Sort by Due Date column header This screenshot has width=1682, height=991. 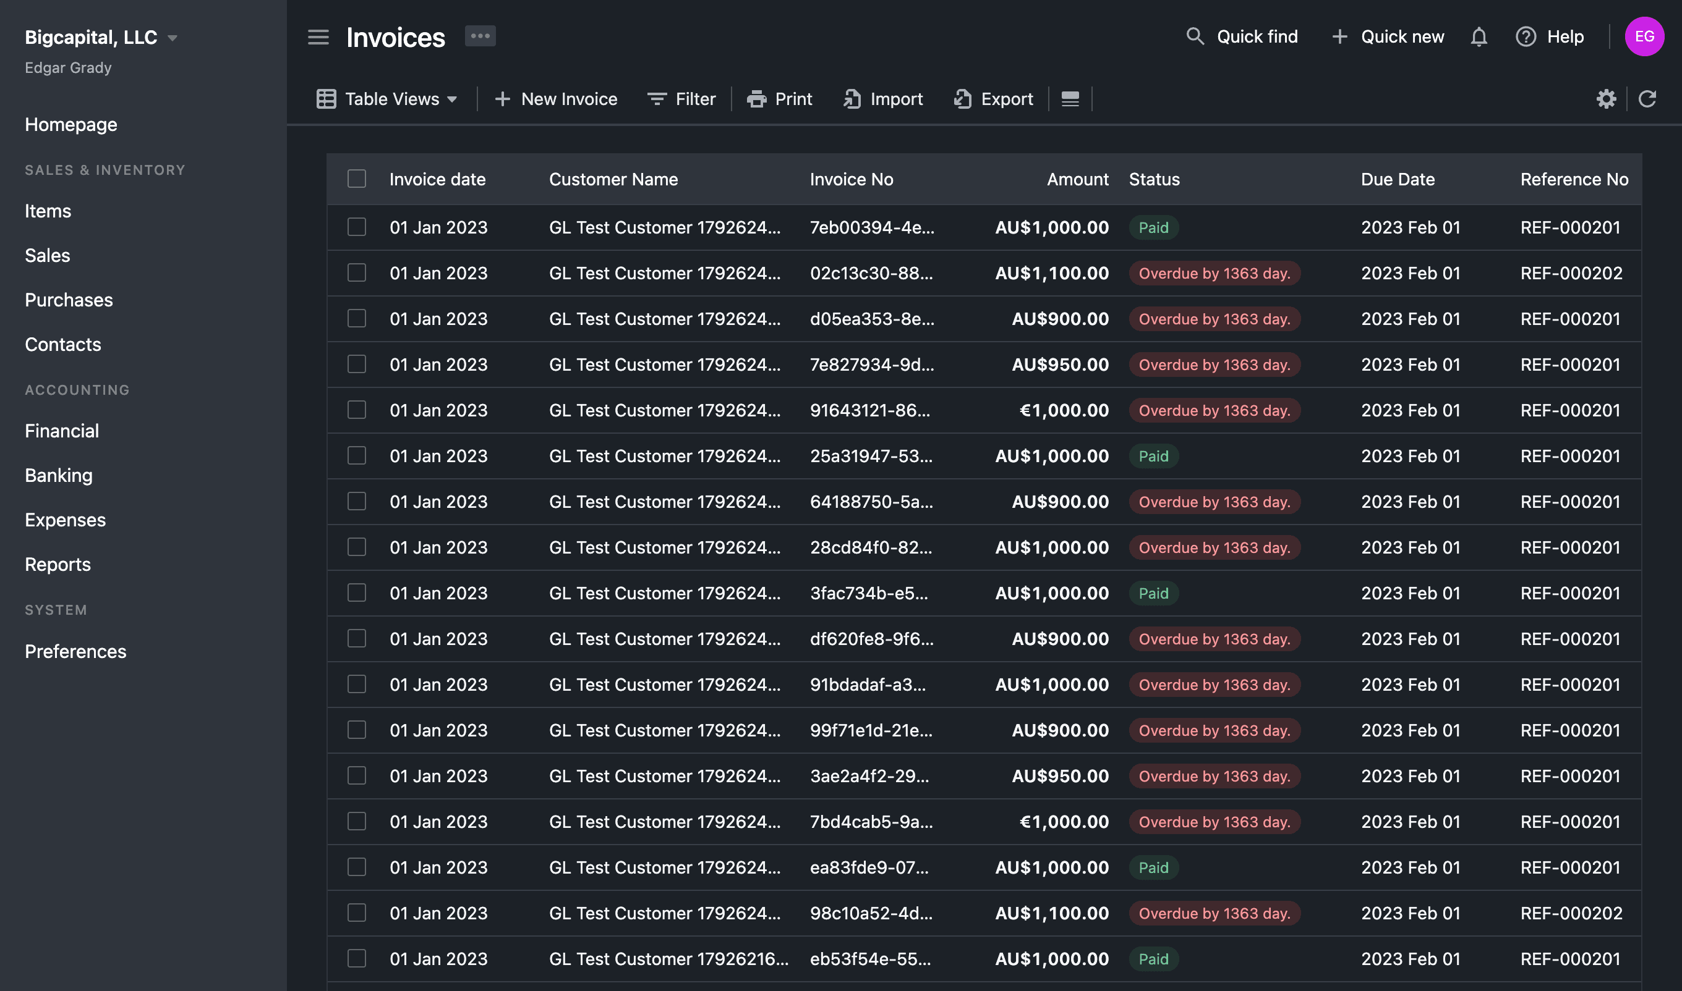[x=1398, y=179]
